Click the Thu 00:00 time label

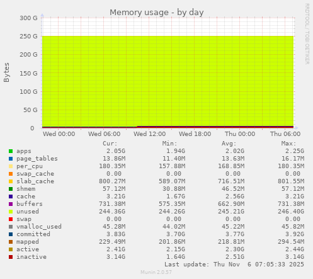pyautogui.click(x=240, y=134)
